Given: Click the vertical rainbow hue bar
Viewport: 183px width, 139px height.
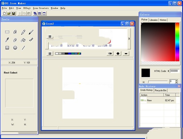Looking at the screenshot, I should click(178, 42).
